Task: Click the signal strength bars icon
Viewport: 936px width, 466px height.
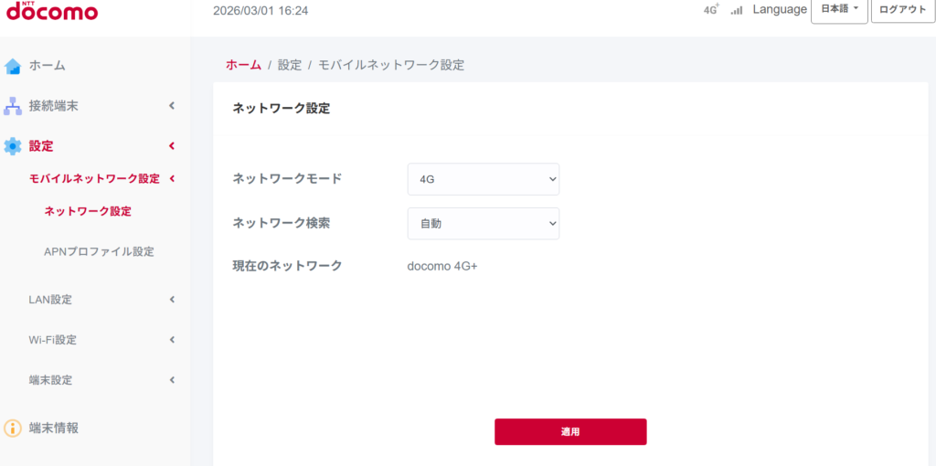Action: click(x=737, y=11)
